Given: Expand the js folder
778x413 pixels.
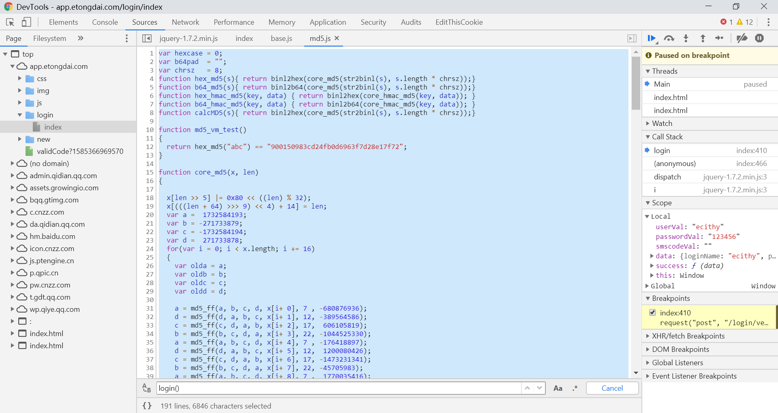Looking at the screenshot, I should click(x=20, y=102).
